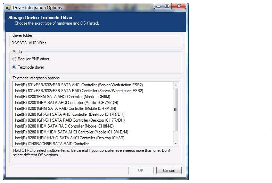Click the scrollbar thumb in driver list
The height and width of the screenshot is (183, 272).
[x=176, y=109]
